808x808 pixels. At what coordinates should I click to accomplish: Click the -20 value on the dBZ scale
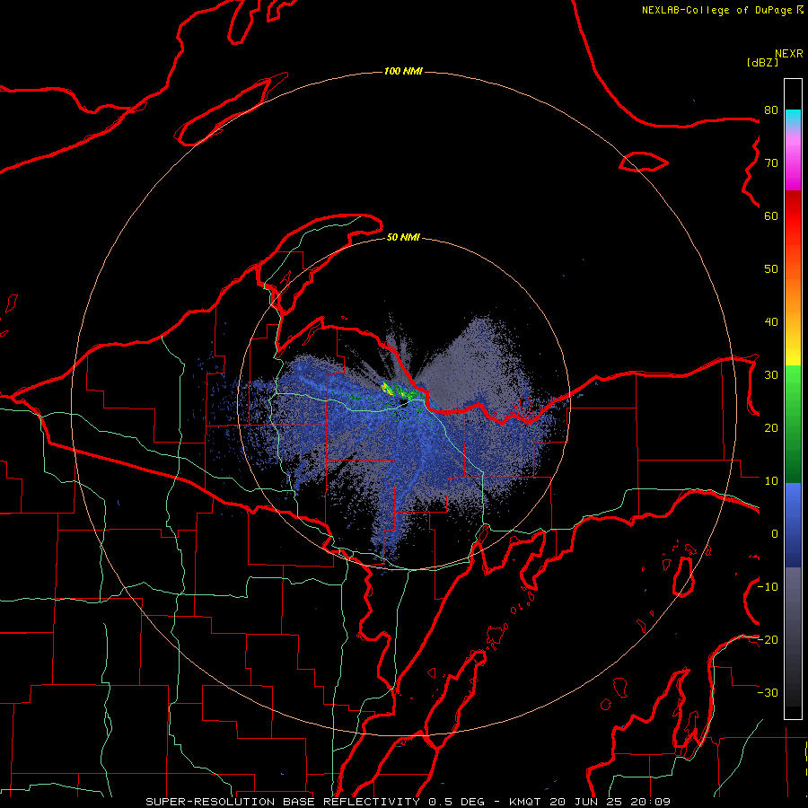768,639
